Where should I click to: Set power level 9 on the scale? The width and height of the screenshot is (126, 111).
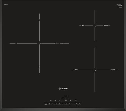click(x=80, y=104)
